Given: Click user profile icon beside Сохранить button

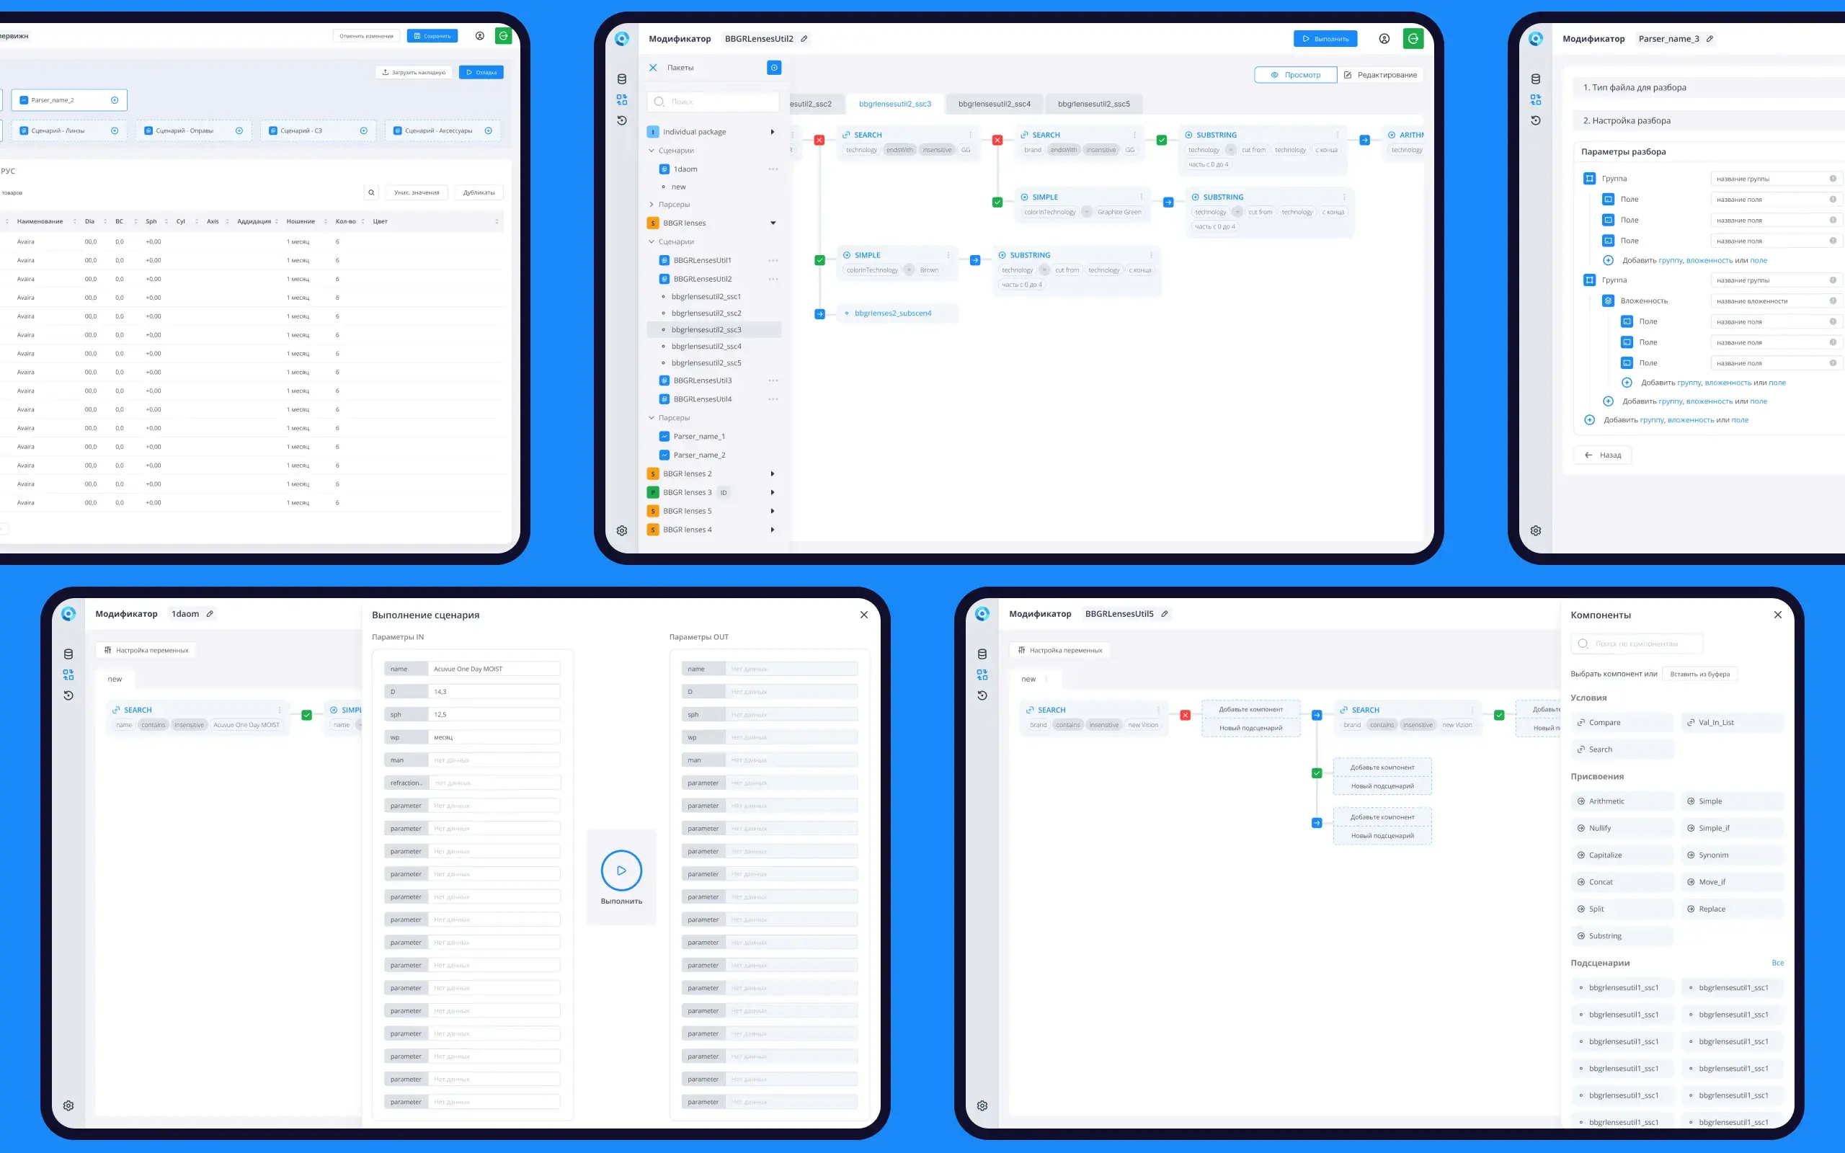Looking at the screenshot, I should click(x=479, y=36).
